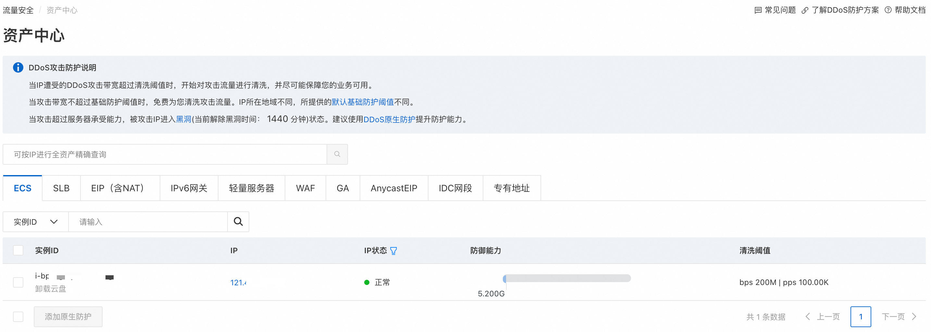Open the IDC网段 tab

coord(455,188)
